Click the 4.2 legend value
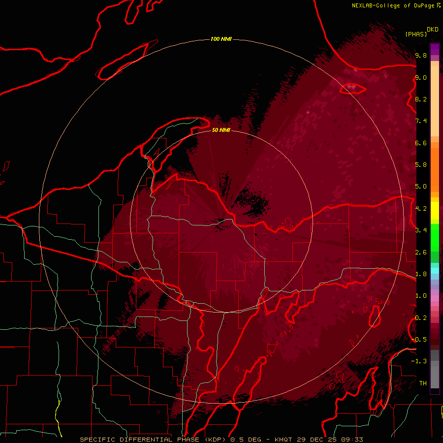The width and height of the screenshot is (443, 443). (x=421, y=209)
